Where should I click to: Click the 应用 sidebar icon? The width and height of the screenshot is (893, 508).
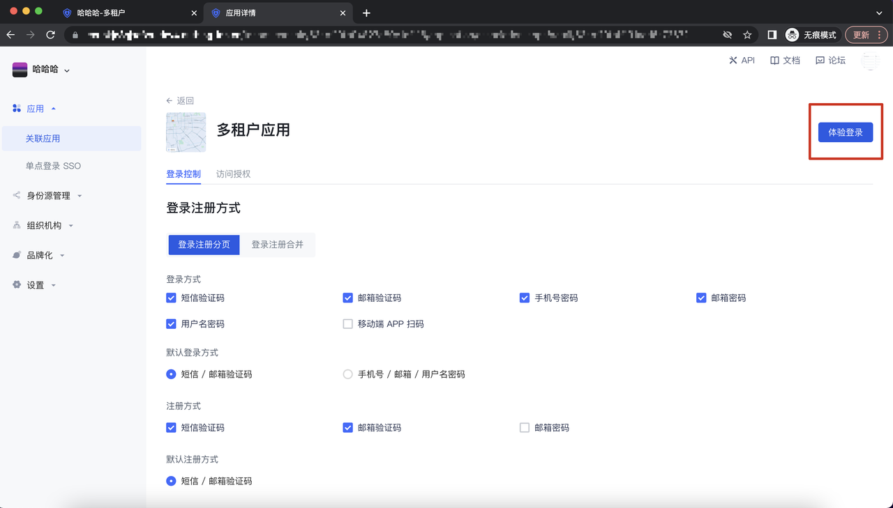17,108
